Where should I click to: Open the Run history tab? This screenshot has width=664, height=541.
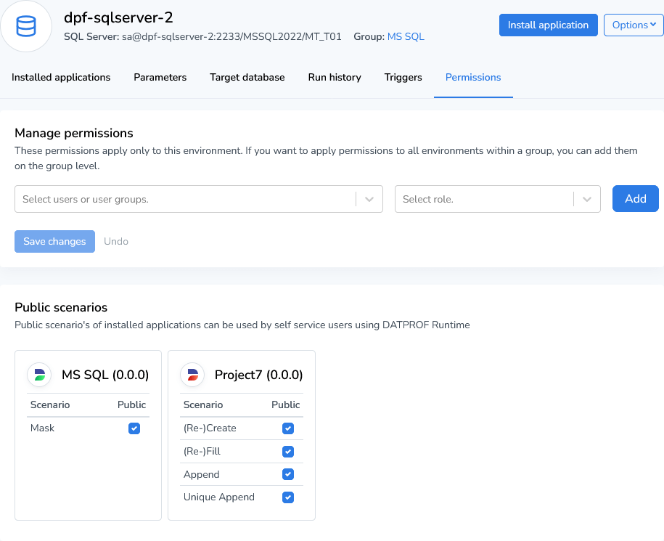335,78
